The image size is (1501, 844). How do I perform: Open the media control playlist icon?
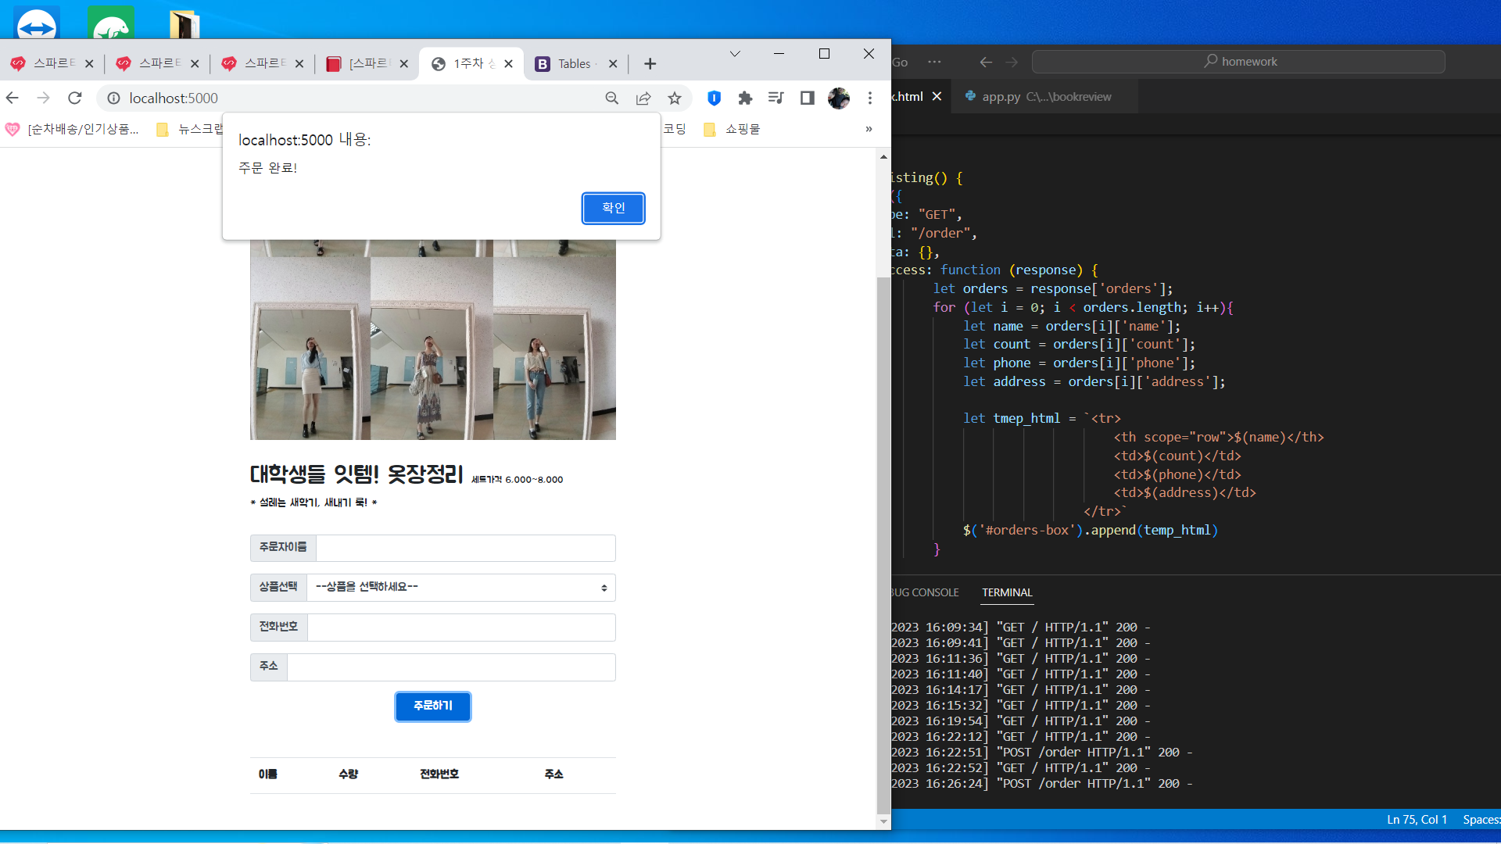coord(776,98)
